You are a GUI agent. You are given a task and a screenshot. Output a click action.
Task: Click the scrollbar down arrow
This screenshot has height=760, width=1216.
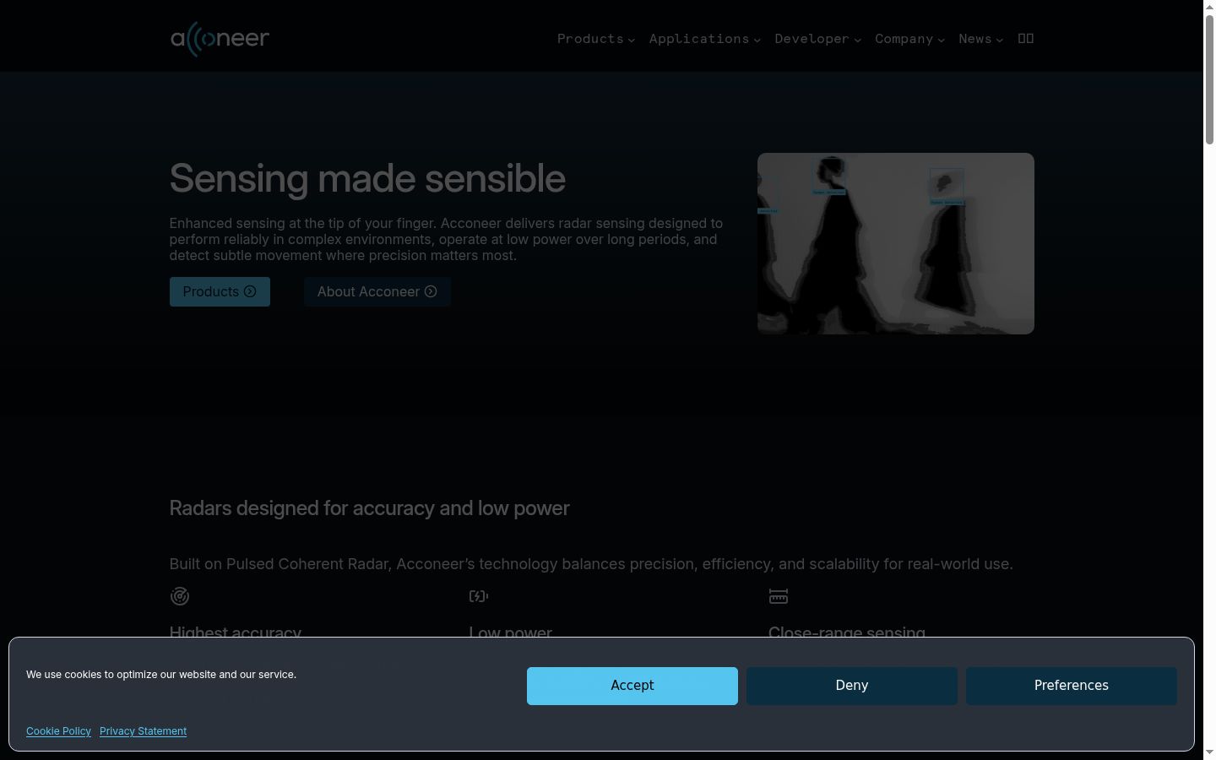(x=1209, y=752)
